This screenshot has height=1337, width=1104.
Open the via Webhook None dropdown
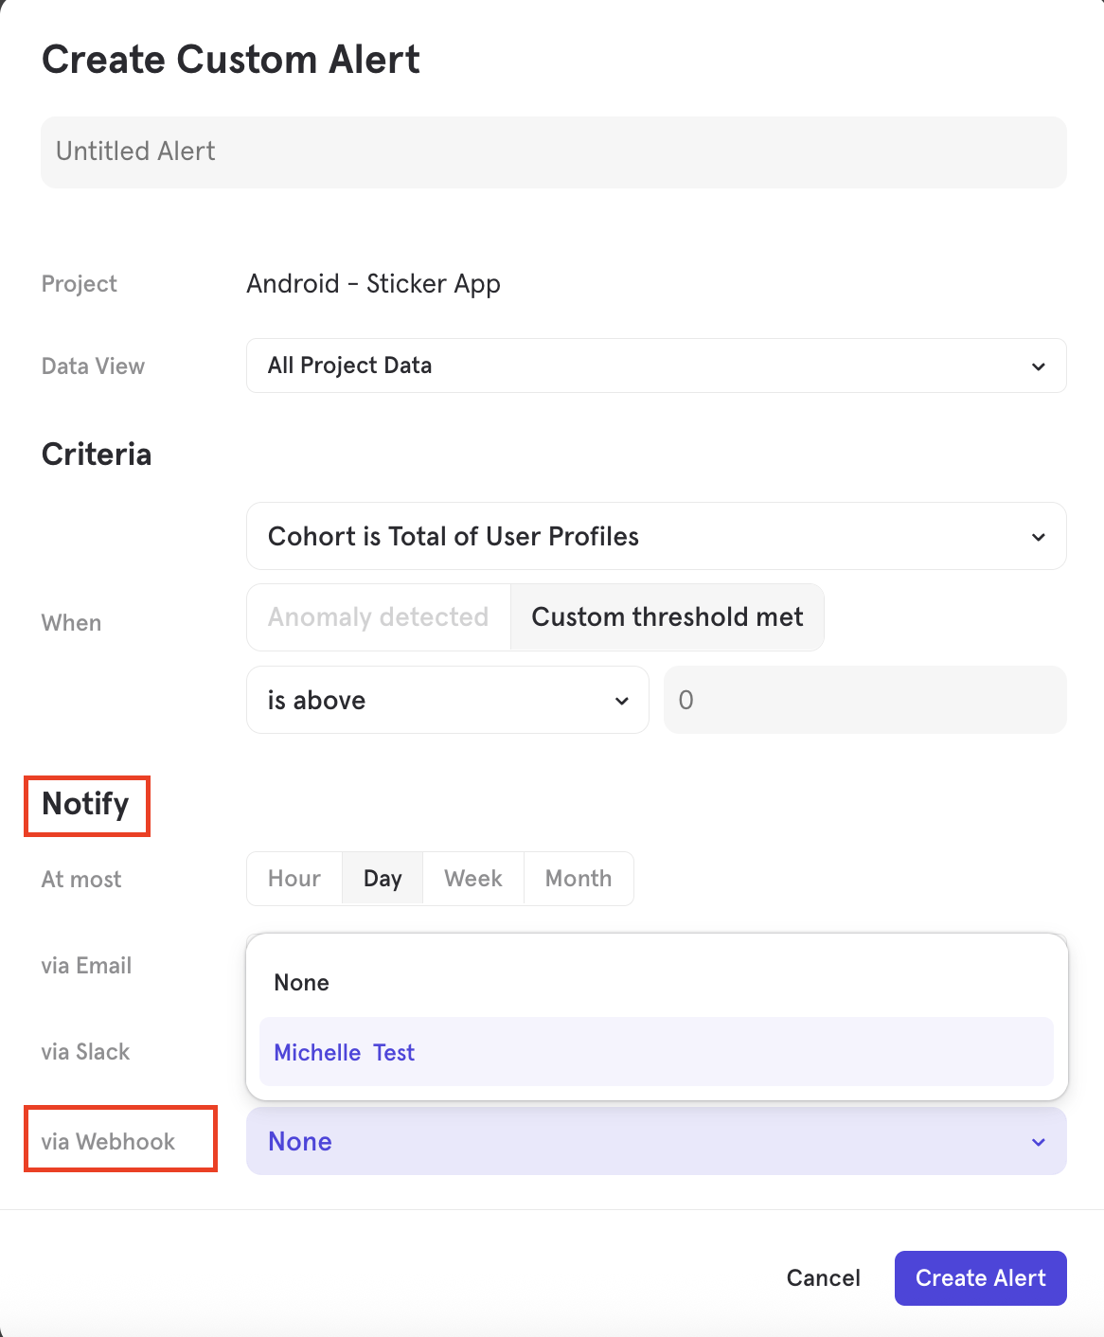tap(656, 1141)
